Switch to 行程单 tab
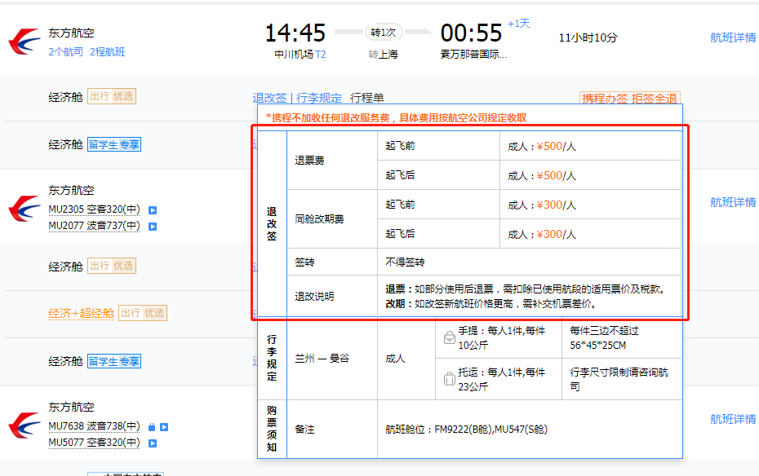The height and width of the screenshot is (476, 759). click(367, 98)
